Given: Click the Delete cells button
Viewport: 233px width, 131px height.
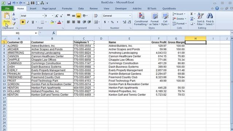Looking at the screenshot, I should point(179,19).
